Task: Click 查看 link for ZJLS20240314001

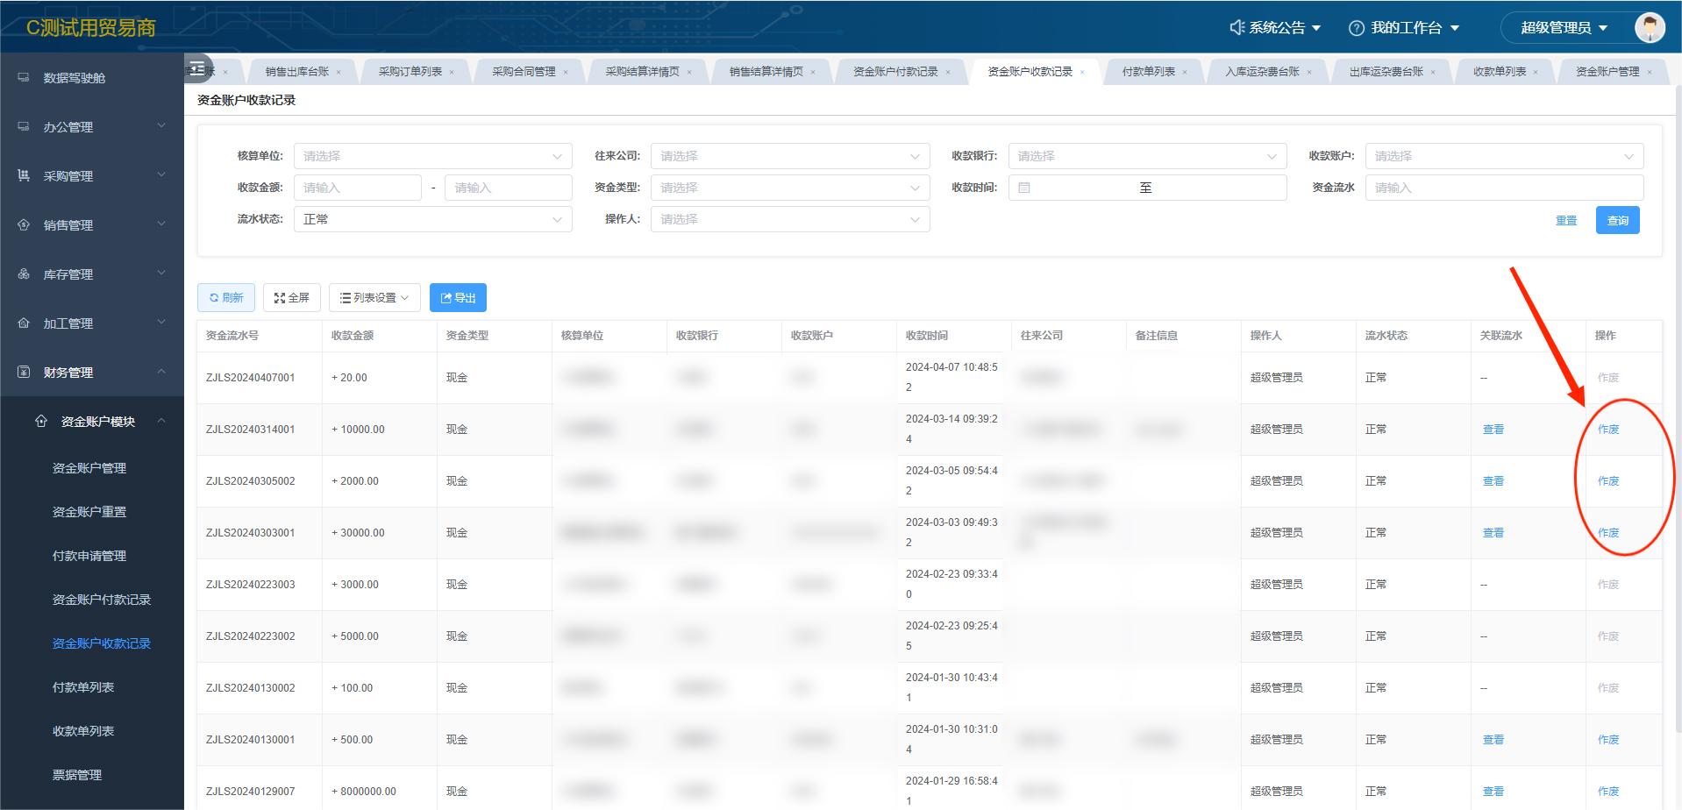Action: coord(1493,430)
